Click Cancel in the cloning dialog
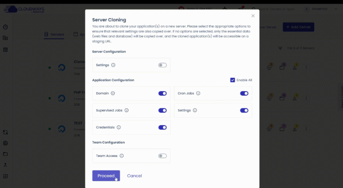 [135, 175]
